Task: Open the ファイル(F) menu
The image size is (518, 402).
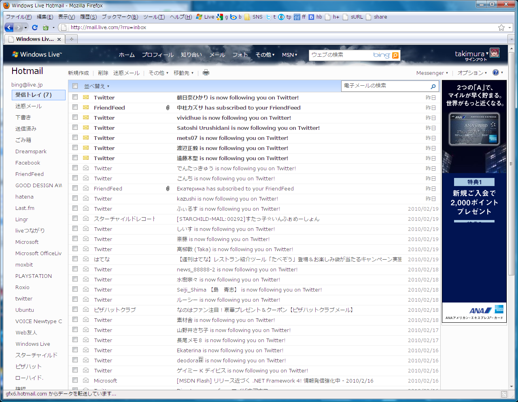Action: 19,17
